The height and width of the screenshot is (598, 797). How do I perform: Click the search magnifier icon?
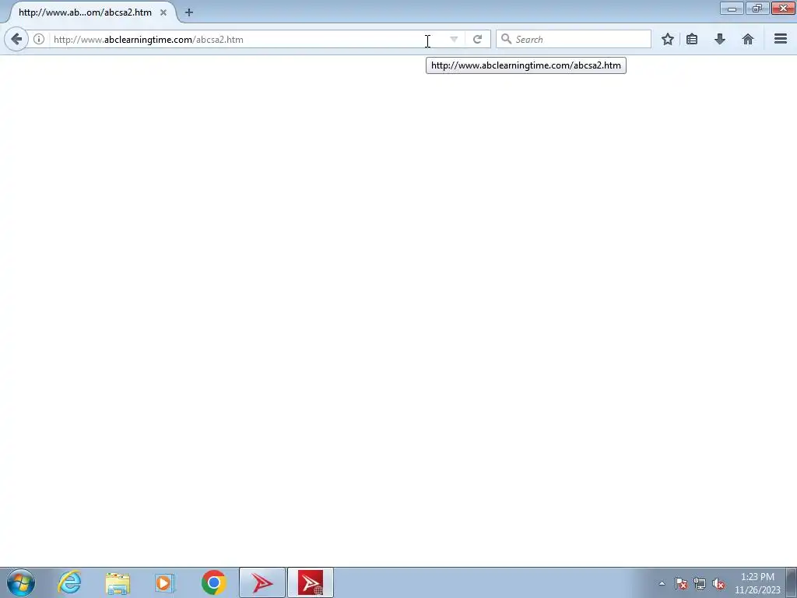[506, 39]
